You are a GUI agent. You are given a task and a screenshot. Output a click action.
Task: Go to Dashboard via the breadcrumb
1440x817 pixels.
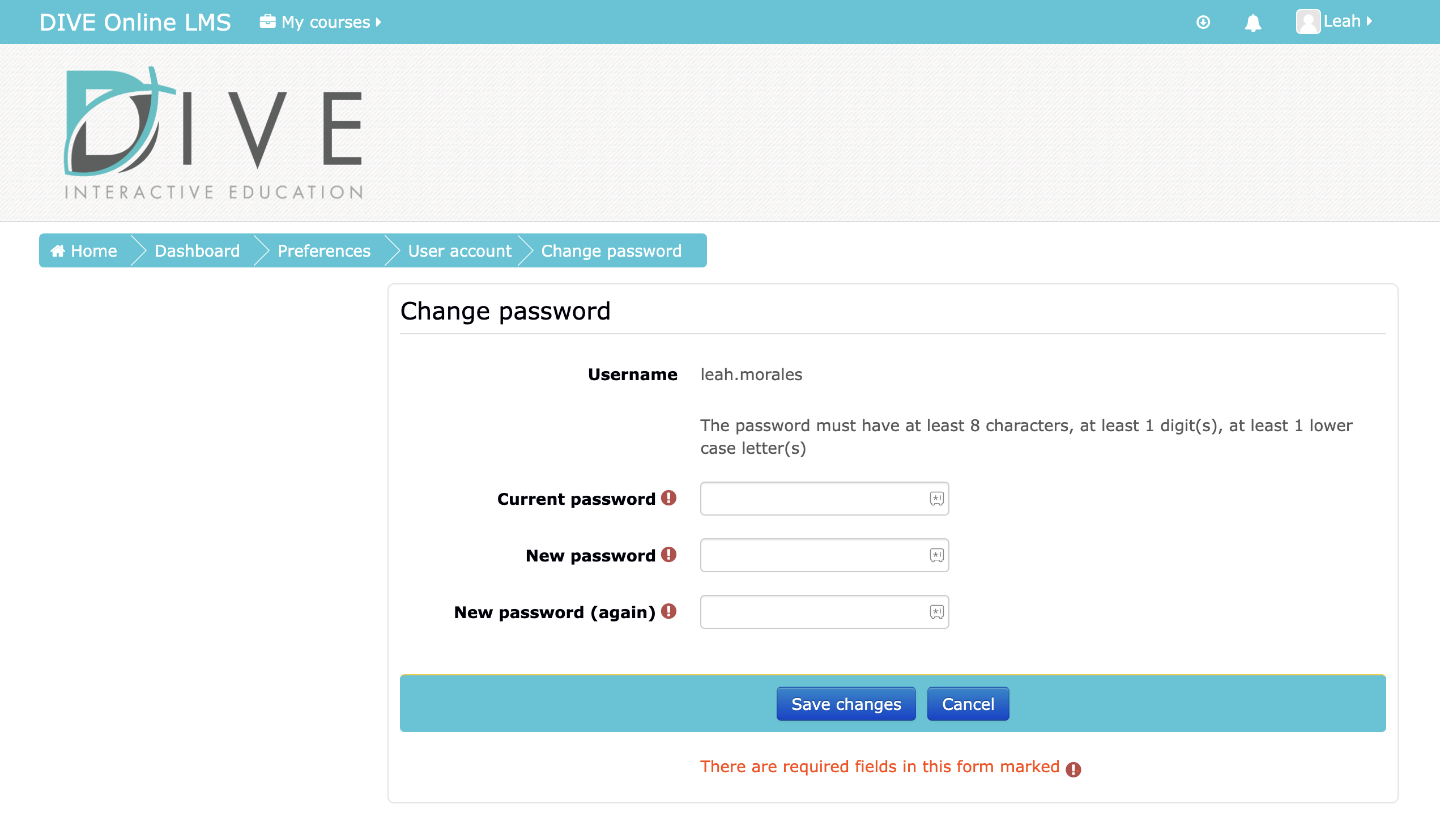(x=197, y=250)
